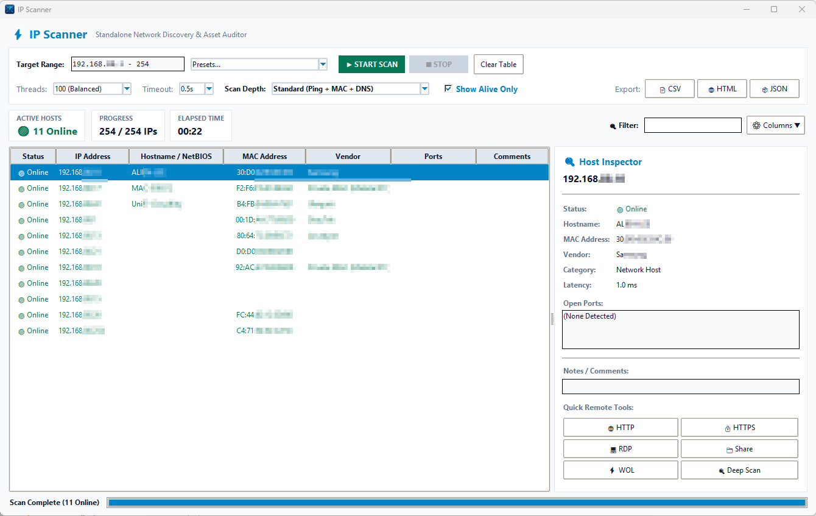Sort by the MAC Address column header
This screenshot has height=516, width=816.
[x=265, y=157]
